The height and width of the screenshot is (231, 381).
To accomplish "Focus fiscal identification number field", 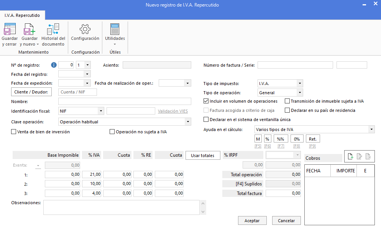I will coord(131,111).
